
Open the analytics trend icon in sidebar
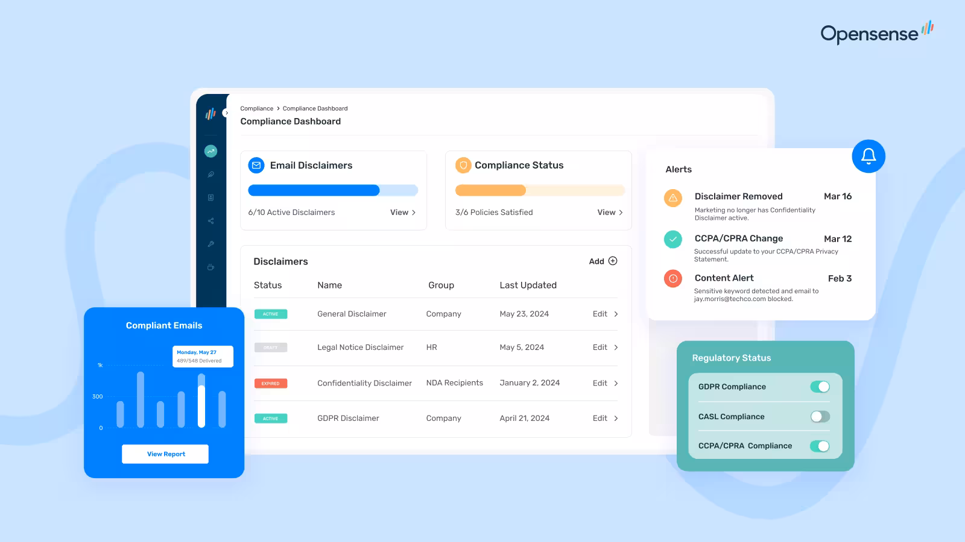[x=210, y=151]
